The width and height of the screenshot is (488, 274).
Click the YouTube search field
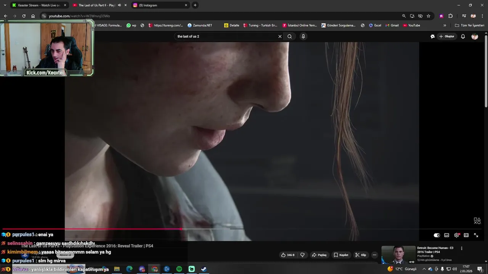pyautogui.click(x=226, y=37)
